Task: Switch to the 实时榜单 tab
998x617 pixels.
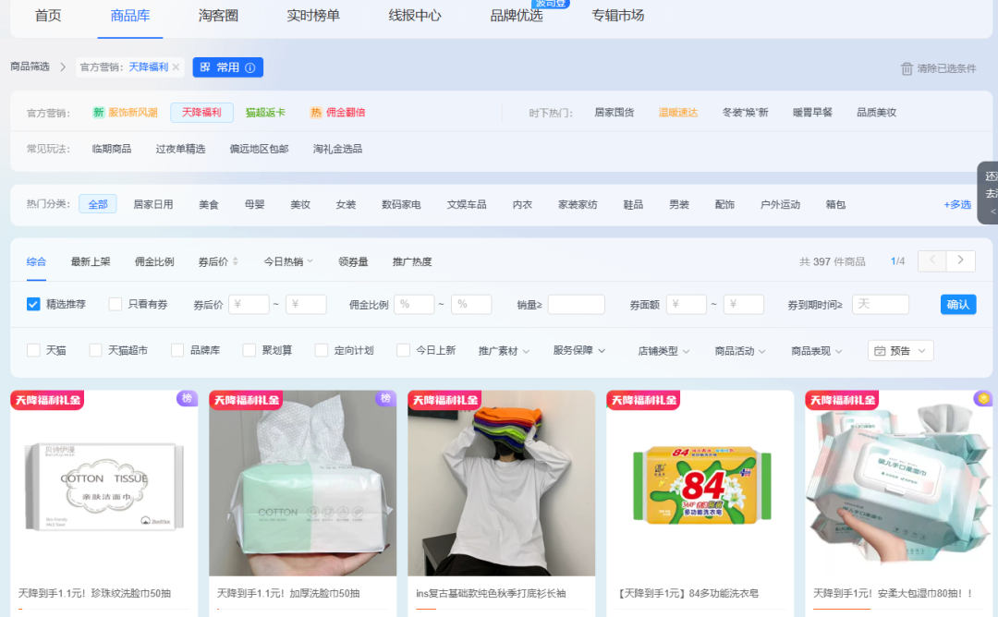Action: click(313, 16)
